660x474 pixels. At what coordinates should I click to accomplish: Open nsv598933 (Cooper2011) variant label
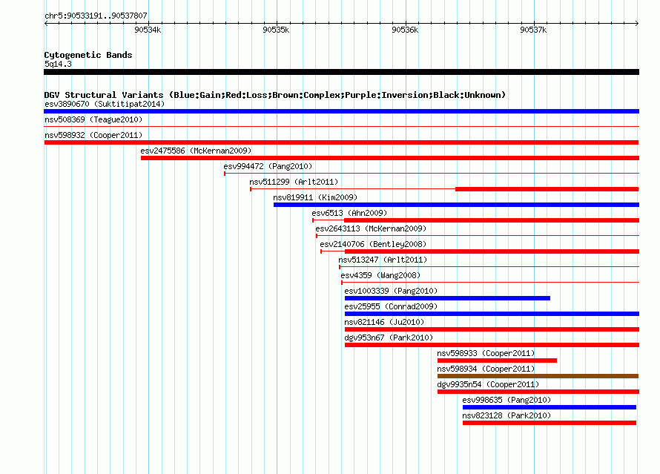point(485,353)
